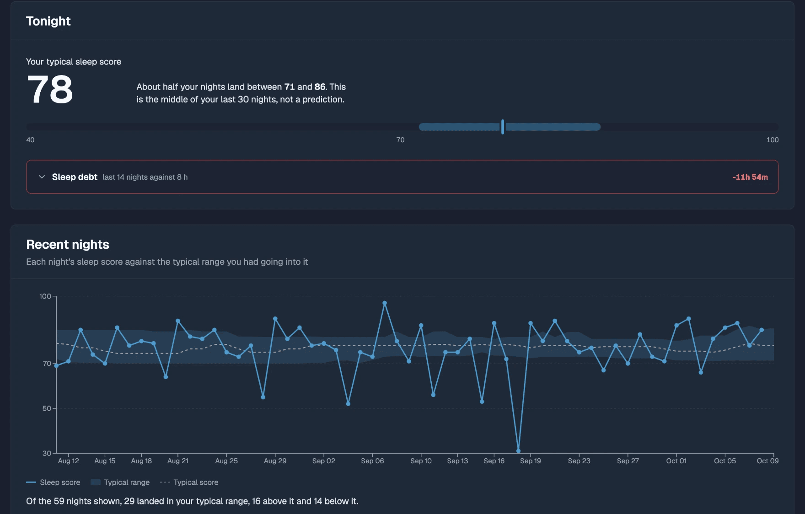Click the 100 label on y-axis
805x514 pixels.
click(x=45, y=296)
